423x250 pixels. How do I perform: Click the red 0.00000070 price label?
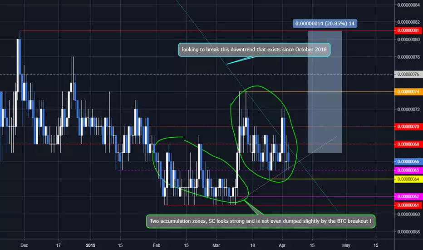408,126
